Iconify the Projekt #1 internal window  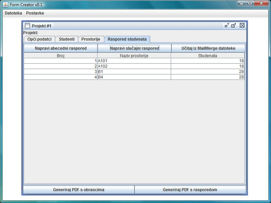click(x=227, y=25)
